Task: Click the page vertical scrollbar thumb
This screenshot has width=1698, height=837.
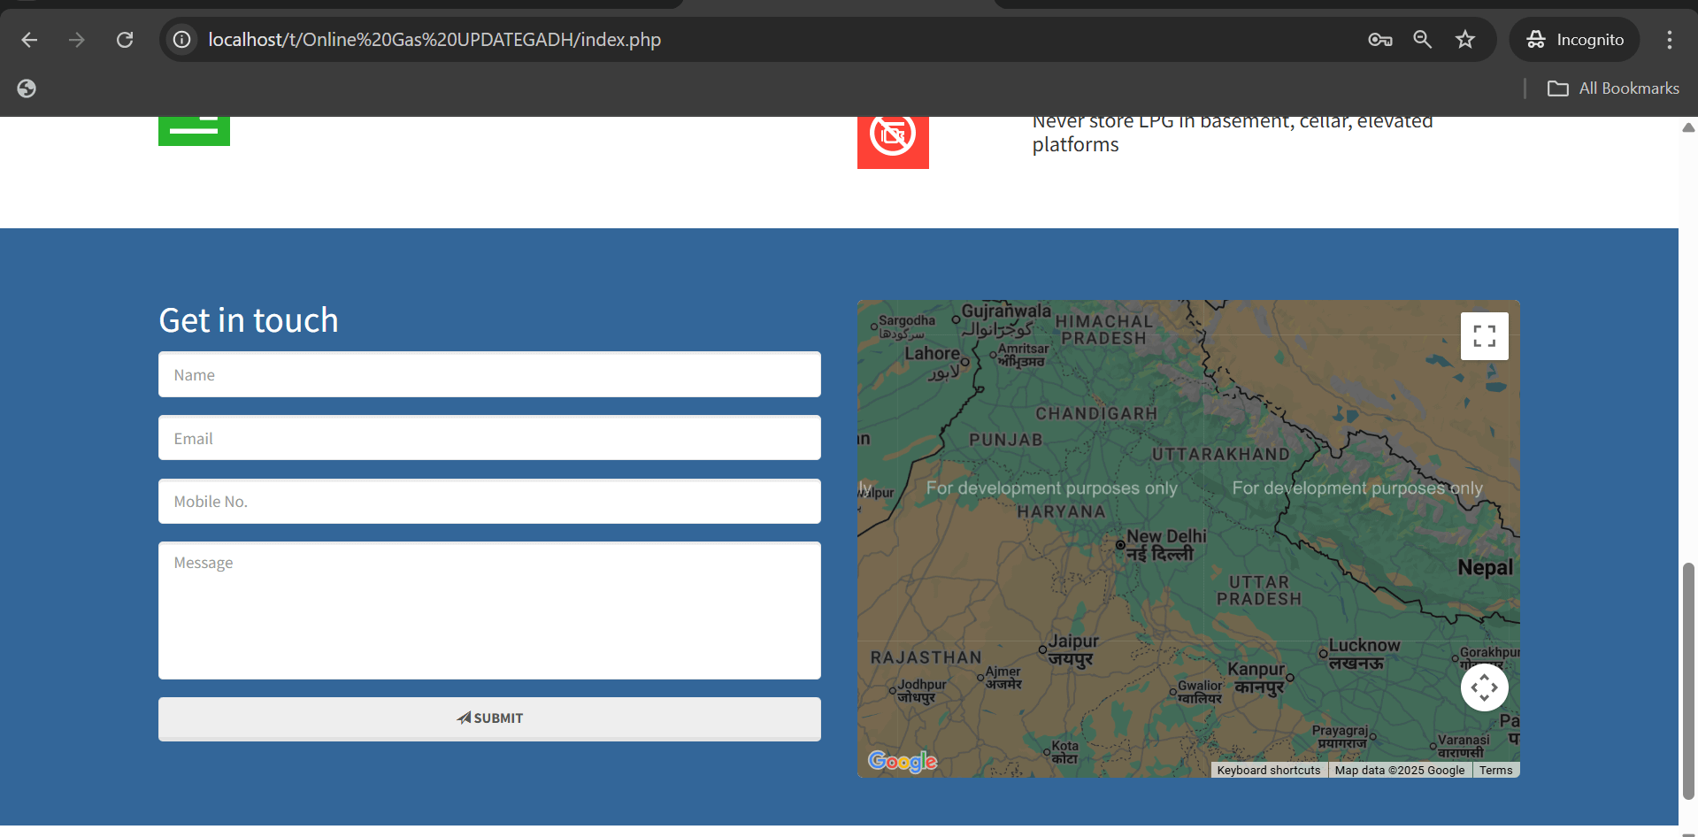Action: click(1688, 681)
